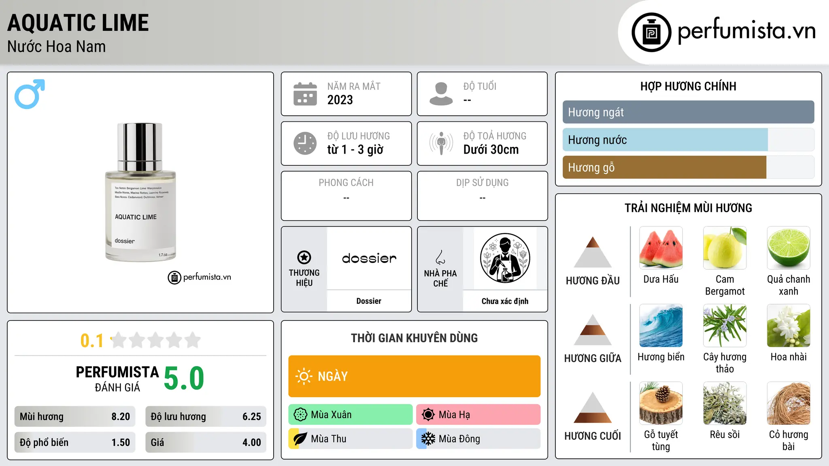Click the Chưa xác định perfumer label
This screenshot has width=829, height=466.
(505, 301)
